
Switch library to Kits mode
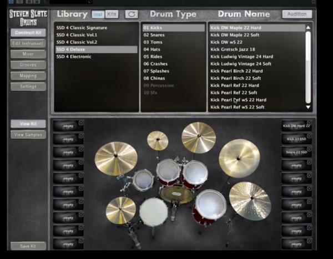tap(112, 14)
